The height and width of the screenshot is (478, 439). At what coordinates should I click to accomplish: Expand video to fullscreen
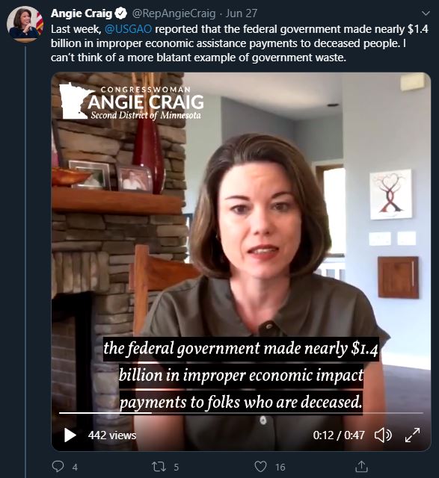point(412,435)
